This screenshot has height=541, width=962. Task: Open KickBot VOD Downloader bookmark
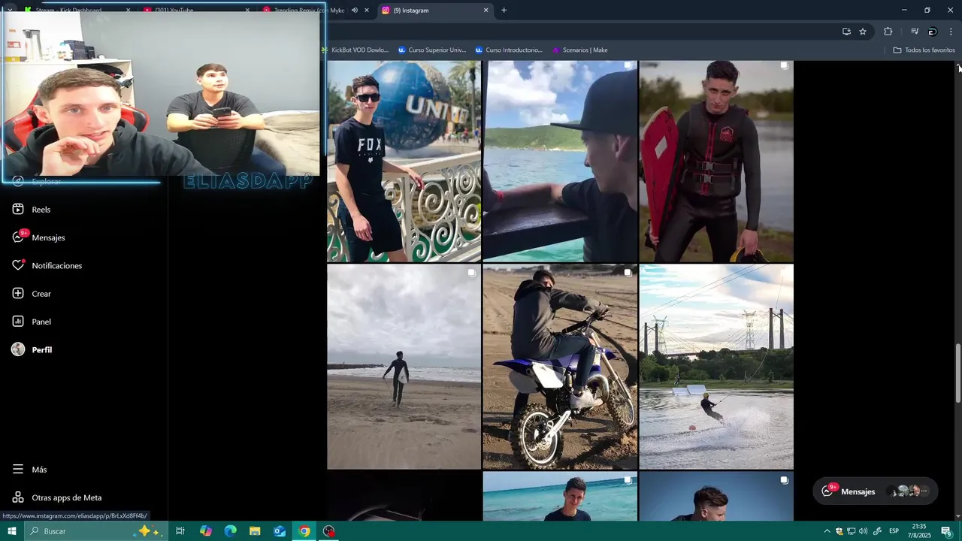pos(355,50)
